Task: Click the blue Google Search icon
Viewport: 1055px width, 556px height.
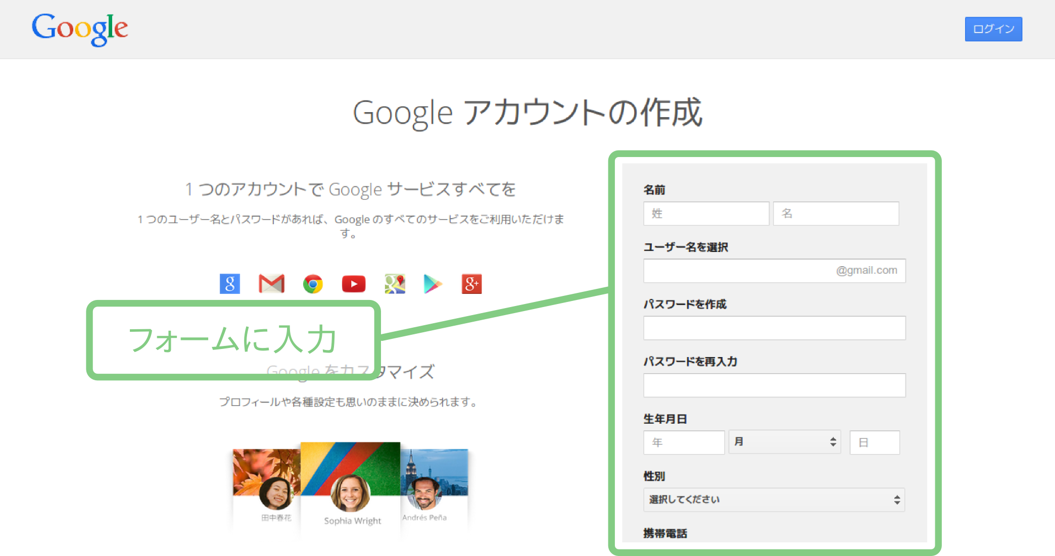Action: coord(230,284)
